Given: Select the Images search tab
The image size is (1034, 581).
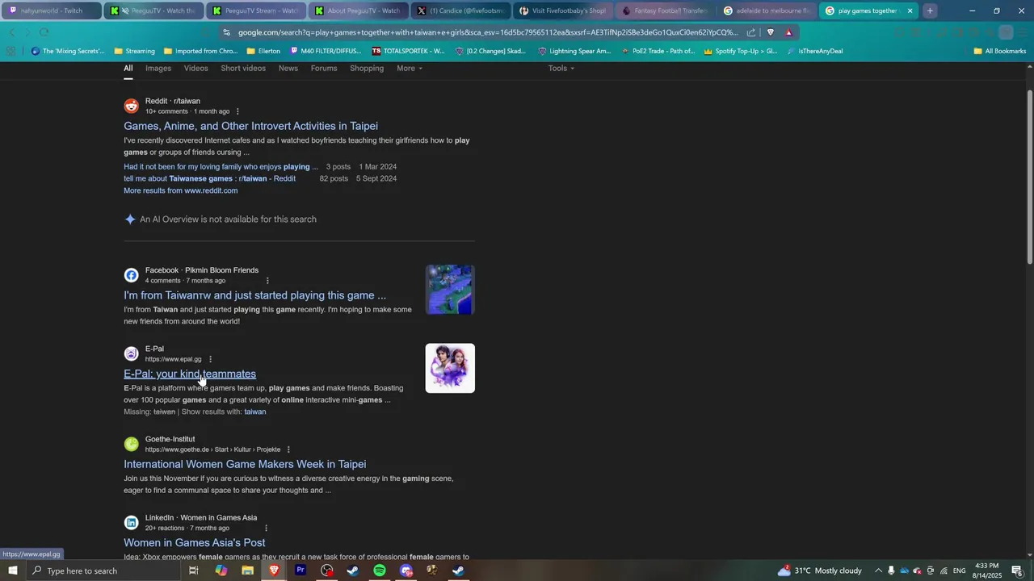Looking at the screenshot, I should coord(158,68).
